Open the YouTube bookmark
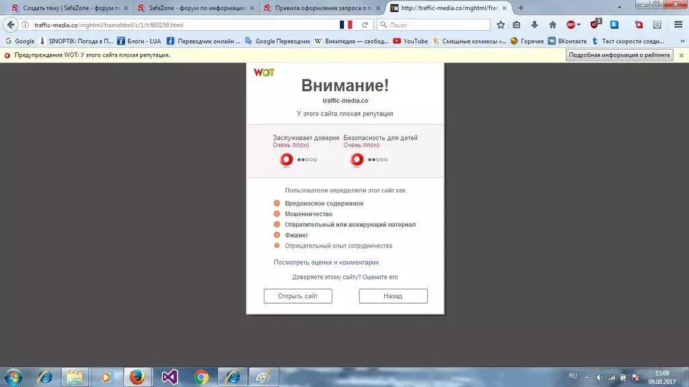Screen dimensions: 689x387 click(x=410, y=41)
